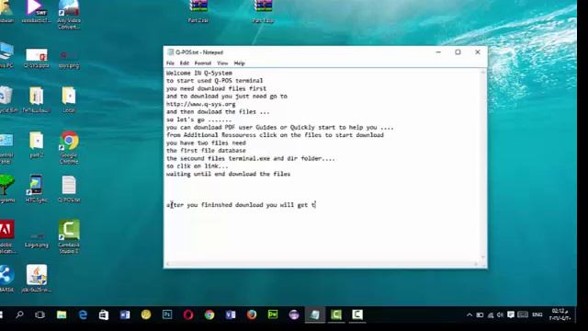This screenshot has height=331, width=588.
Task: Open the Store from taskbar
Action: click(x=104, y=314)
